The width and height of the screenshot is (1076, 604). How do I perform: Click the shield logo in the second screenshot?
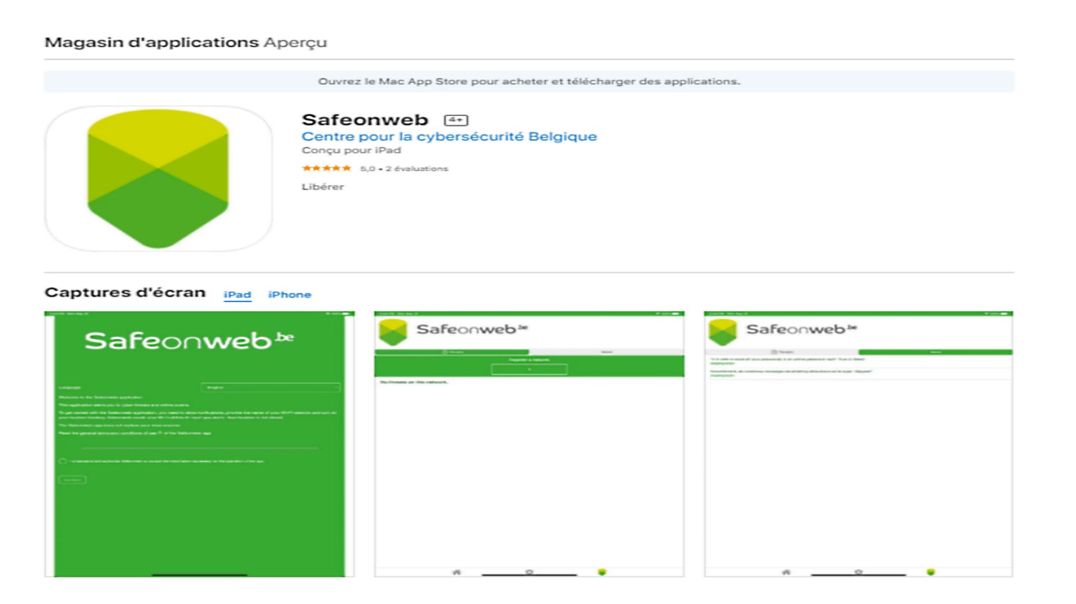[x=393, y=331]
